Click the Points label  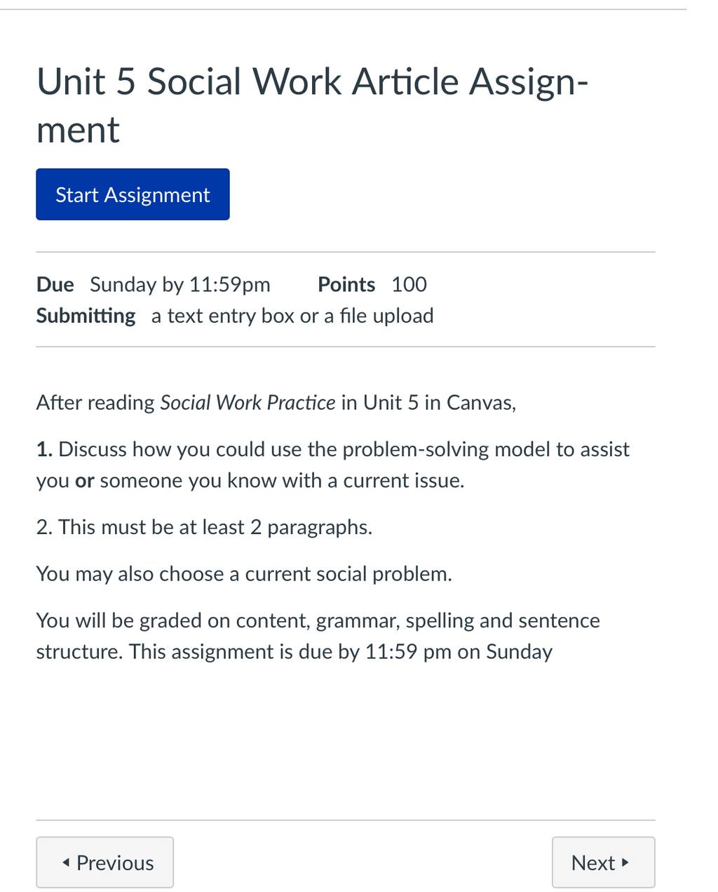[x=346, y=284]
